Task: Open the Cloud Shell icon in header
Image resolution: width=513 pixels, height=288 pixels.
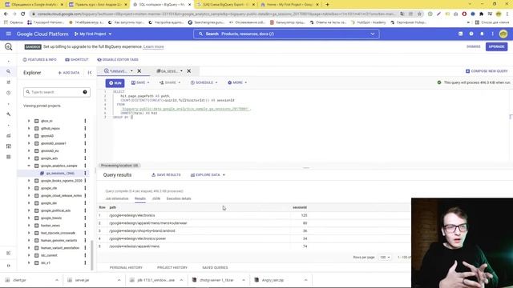Action: click(460, 34)
